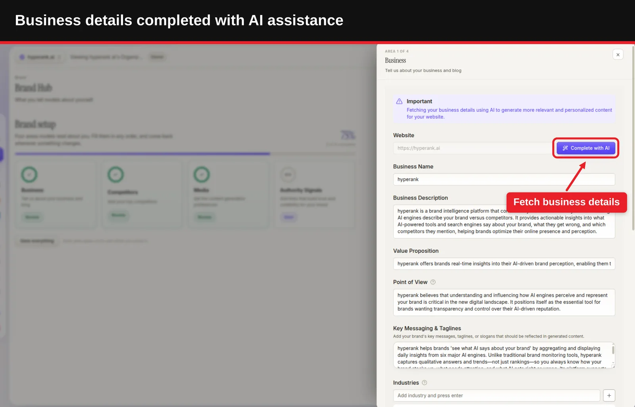635x407 pixels.
Task: Click the warning icon beside Important
Action: 399,102
